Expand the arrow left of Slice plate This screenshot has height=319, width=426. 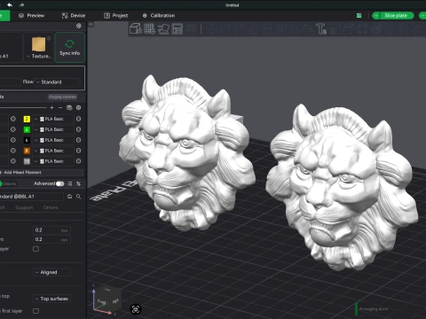(376, 16)
